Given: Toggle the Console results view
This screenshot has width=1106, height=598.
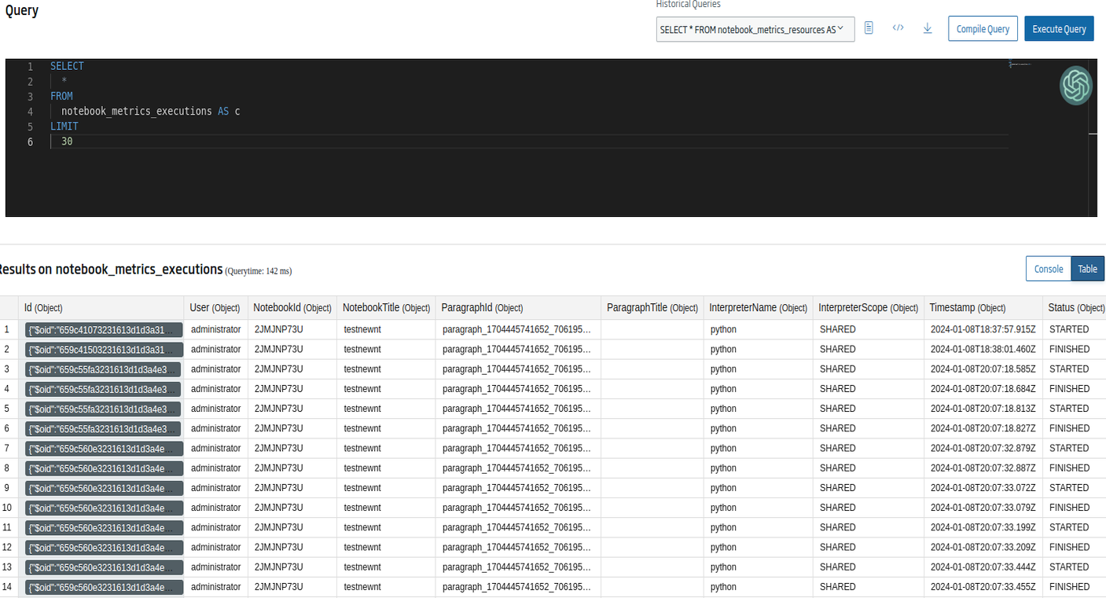Looking at the screenshot, I should (1048, 268).
